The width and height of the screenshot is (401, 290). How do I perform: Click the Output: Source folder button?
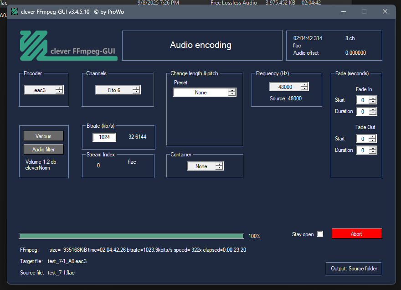pyautogui.click(x=354, y=269)
